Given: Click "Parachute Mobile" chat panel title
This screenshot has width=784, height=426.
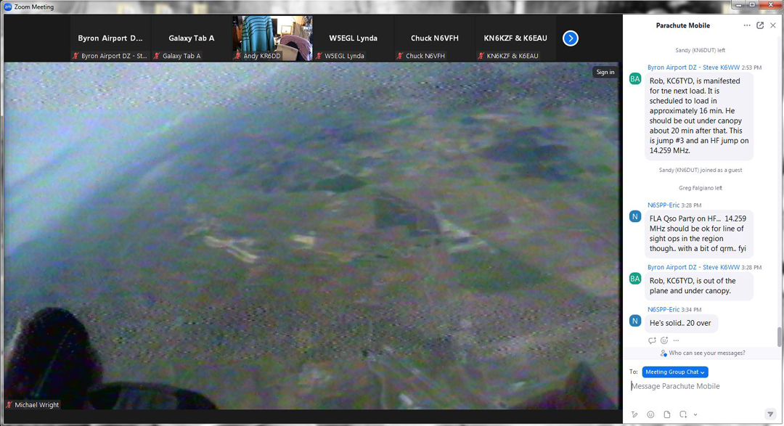Looking at the screenshot, I should point(682,25).
